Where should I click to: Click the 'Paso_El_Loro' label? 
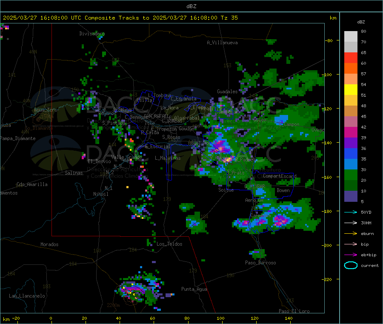pyautogui.click(x=294, y=311)
